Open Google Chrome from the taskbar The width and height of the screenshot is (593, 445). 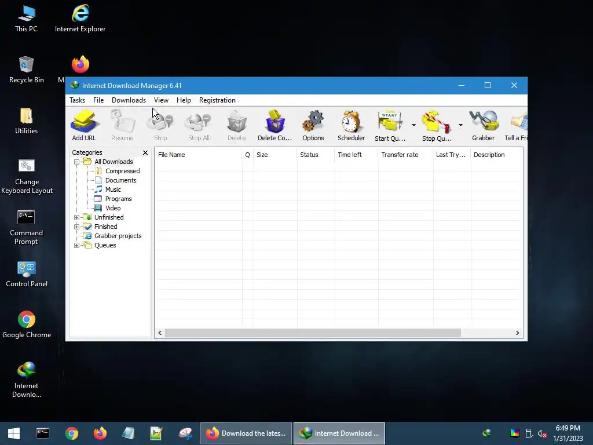click(x=71, y=433)
